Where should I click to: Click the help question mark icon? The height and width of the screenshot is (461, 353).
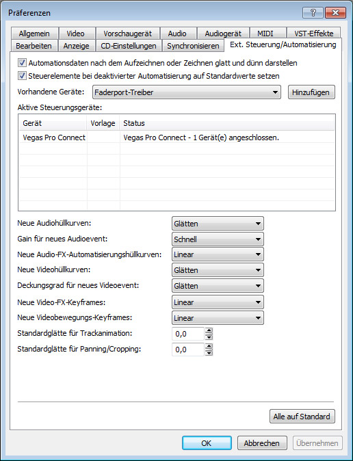tap(313, 12)
